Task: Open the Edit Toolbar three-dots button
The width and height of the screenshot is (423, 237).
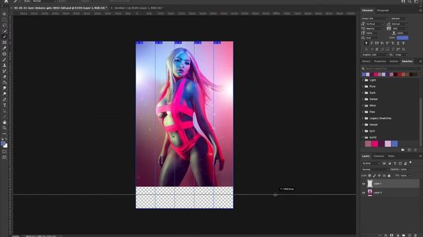Action: click(5, 134)
